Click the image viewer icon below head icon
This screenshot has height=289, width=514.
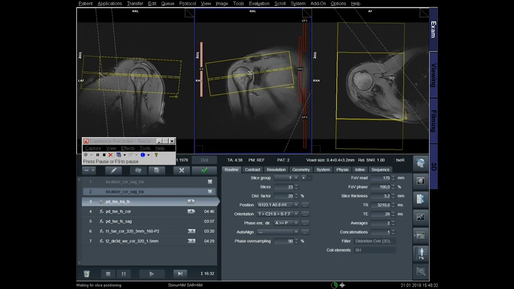pyautogui.click(x=420, y=181)
